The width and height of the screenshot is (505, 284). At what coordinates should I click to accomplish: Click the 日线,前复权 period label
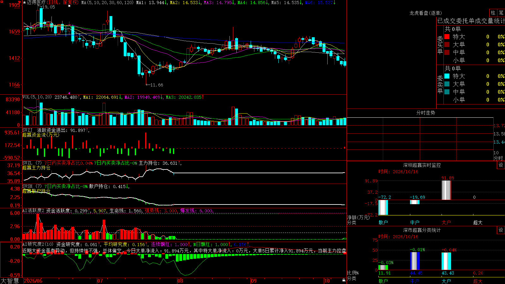[x=63, y=3]
